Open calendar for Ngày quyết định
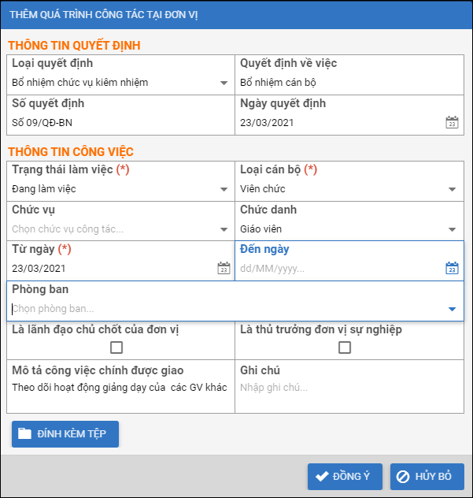This screenshot has width=473, height=498. pos(452,122)
